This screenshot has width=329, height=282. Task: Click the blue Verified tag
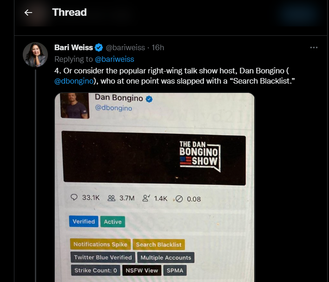tap(84, 222)
